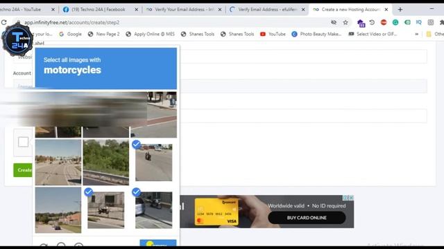Close the credit card advertisement
The height and width of the screenshot is (249, 444).
[351, 198]
